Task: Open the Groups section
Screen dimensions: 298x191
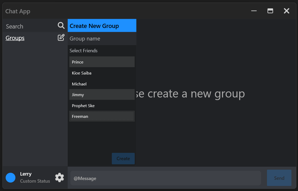Action: 15,38
